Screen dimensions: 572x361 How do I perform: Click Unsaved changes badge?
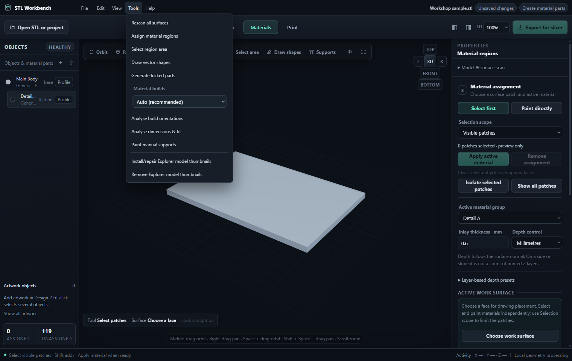[496, 8]
